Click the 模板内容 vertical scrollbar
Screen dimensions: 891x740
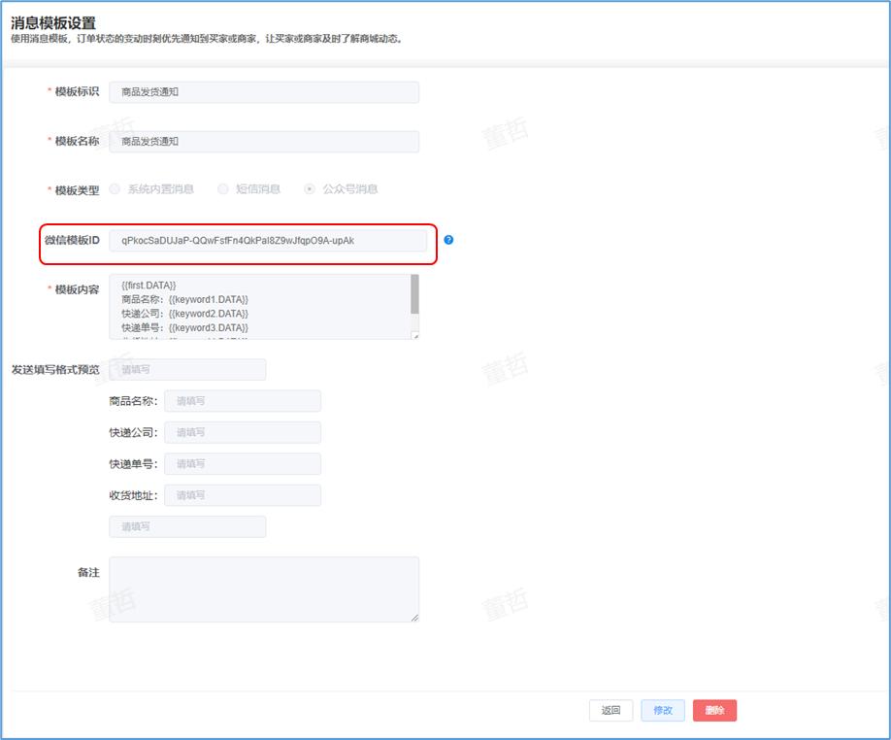point(414,294)
